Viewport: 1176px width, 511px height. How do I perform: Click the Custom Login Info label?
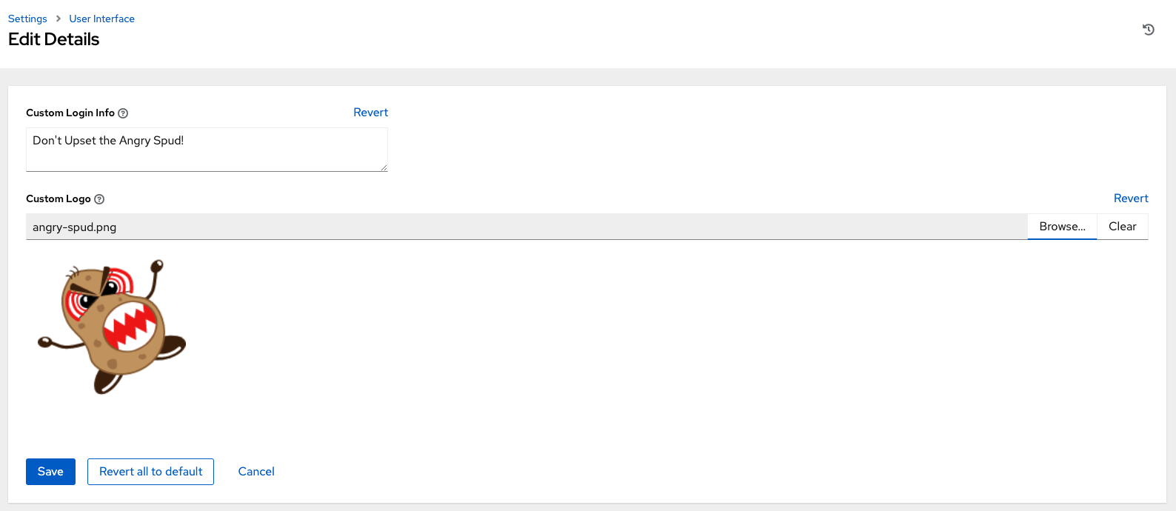[x=70, y=113]
